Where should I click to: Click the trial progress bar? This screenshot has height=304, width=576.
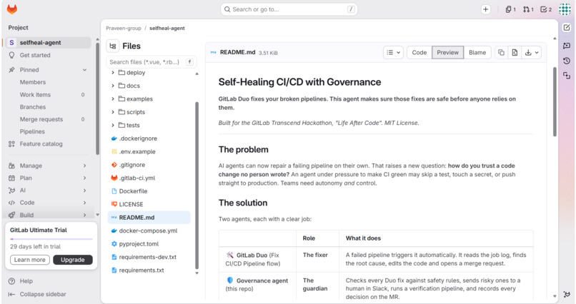click(x=51, y=239)
